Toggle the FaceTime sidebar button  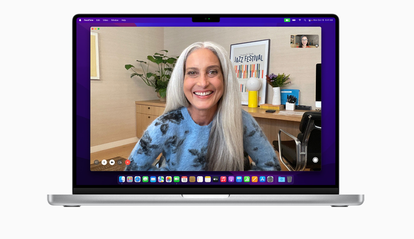[x=96, y=162]
